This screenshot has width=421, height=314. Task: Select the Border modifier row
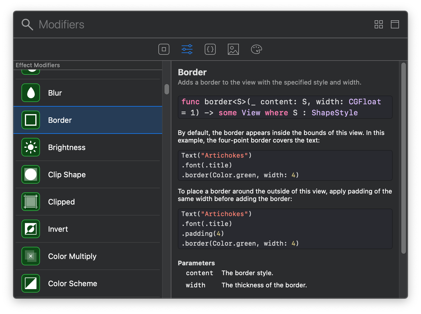[88, 120]
